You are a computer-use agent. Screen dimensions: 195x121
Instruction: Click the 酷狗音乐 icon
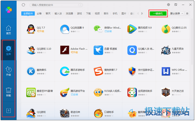[x=31, y=71]
